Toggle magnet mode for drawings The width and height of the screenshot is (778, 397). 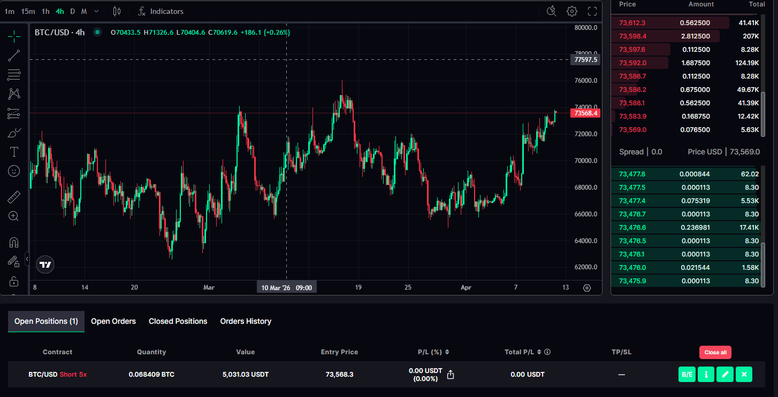pyautogui.click(x=14, y=243)
